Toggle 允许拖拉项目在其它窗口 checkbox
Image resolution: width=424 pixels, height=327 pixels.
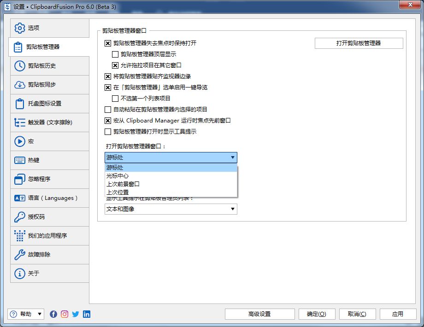(115, 65)
